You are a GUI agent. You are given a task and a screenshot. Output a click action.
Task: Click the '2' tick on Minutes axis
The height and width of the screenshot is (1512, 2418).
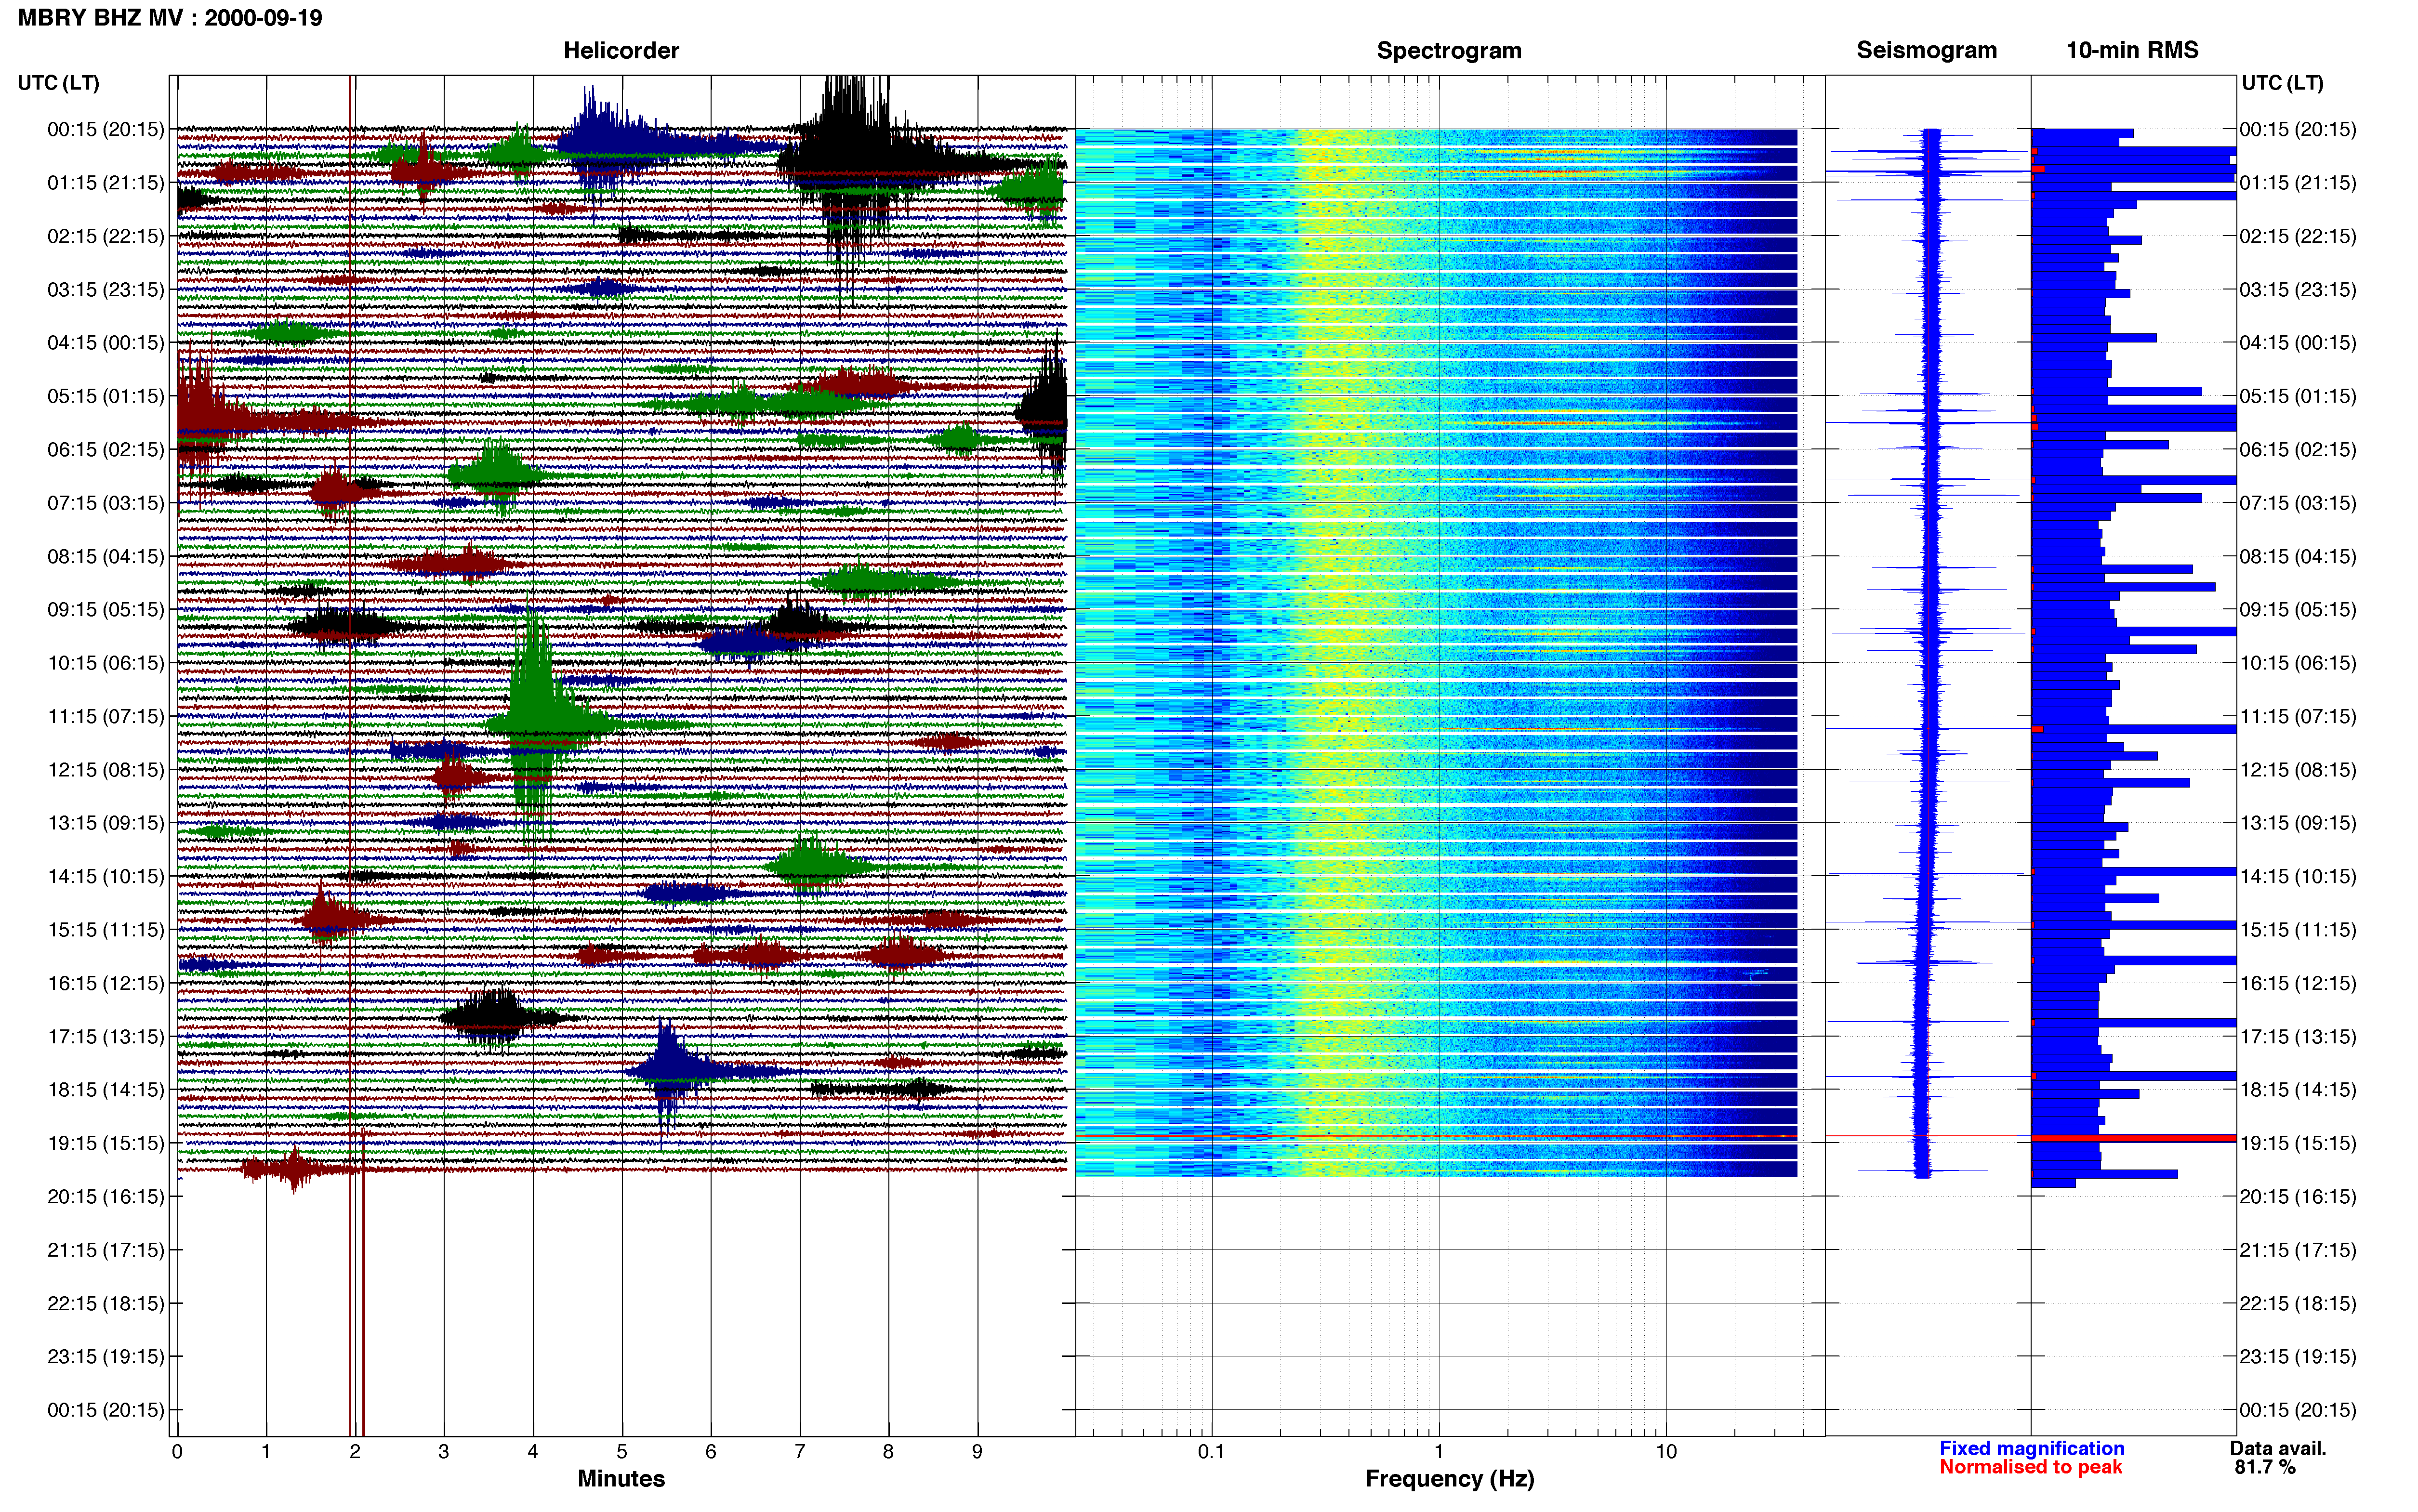click(x=355, y=1452)
